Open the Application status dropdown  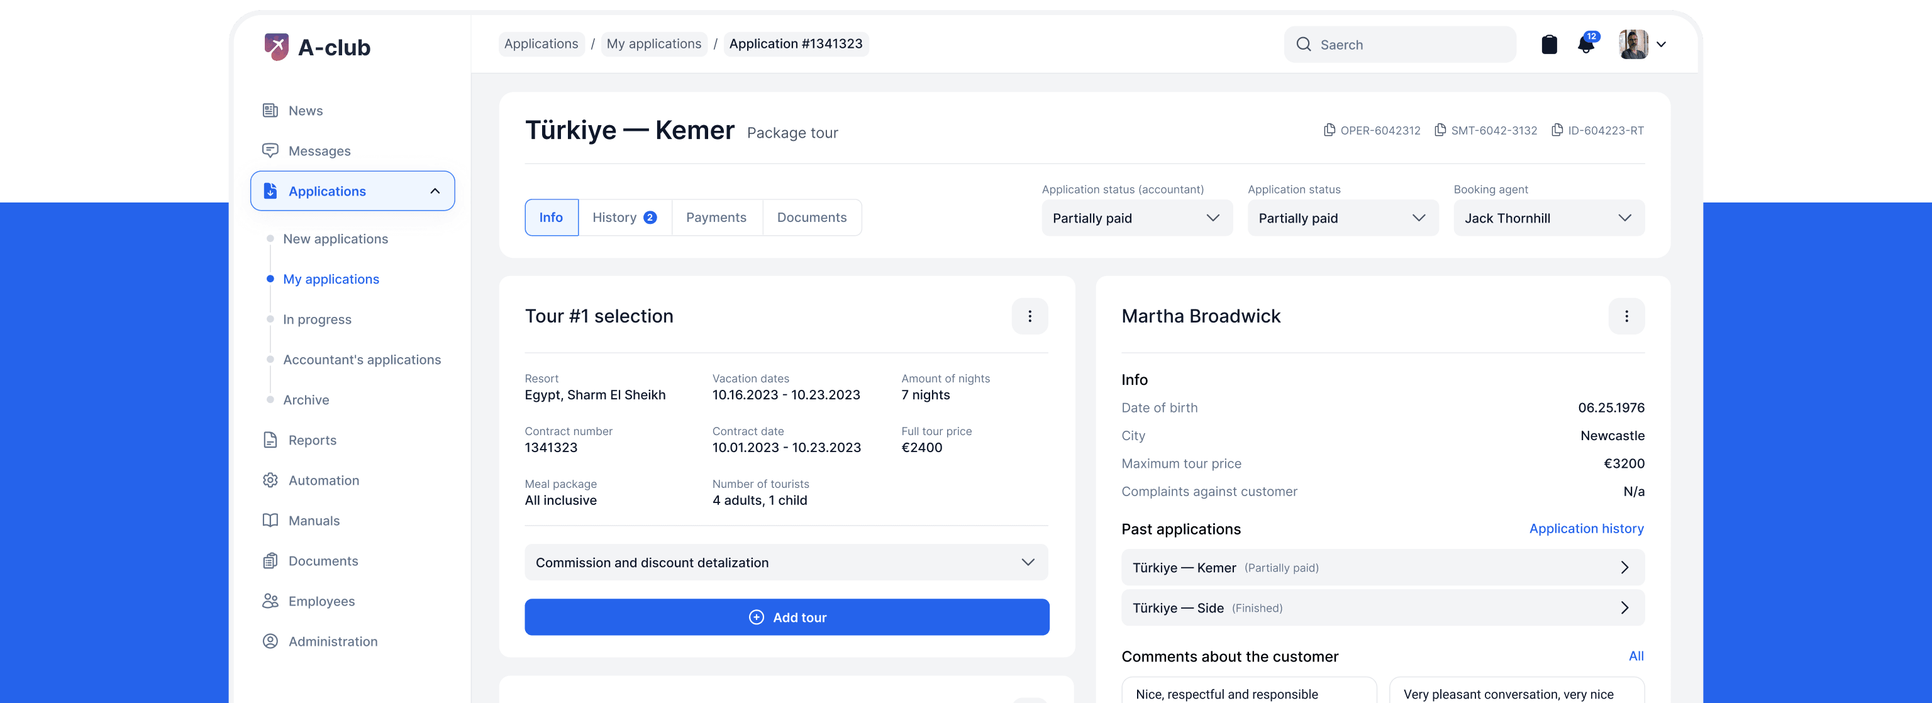[1343, 218]
